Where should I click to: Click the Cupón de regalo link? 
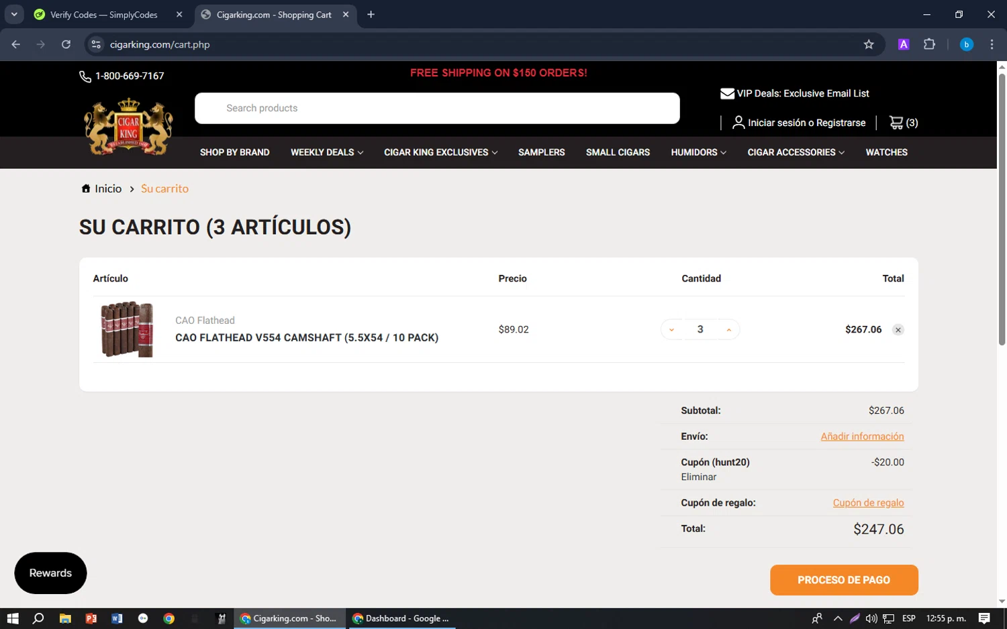tap(868, 503)
